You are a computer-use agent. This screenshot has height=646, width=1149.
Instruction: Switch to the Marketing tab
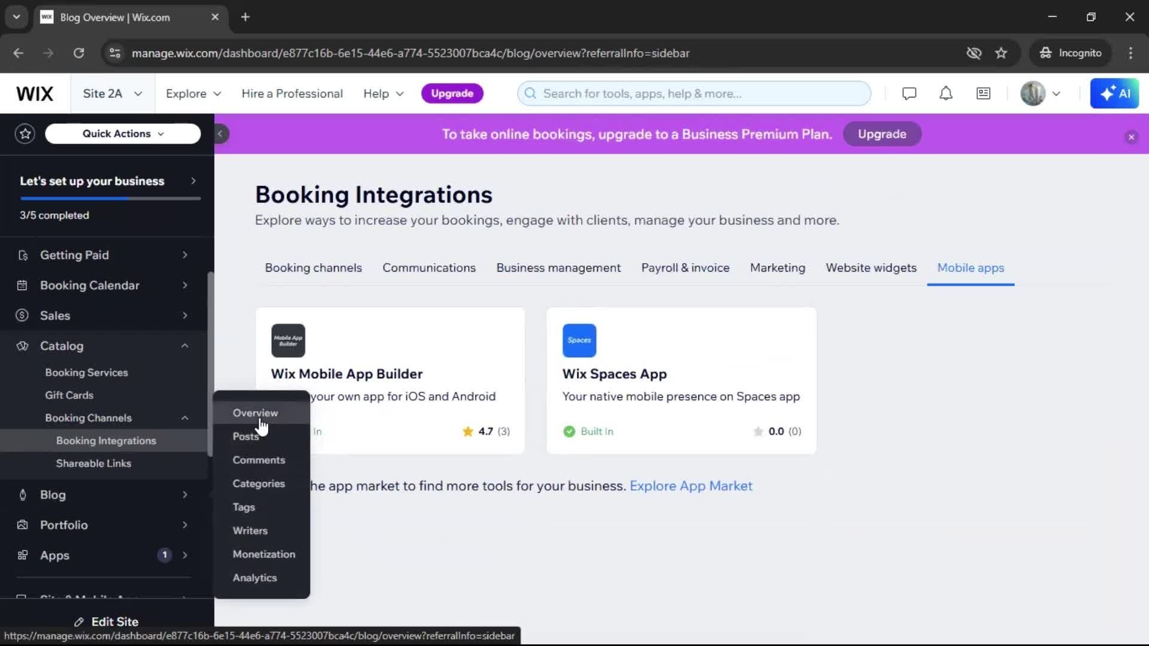point(777,268)
